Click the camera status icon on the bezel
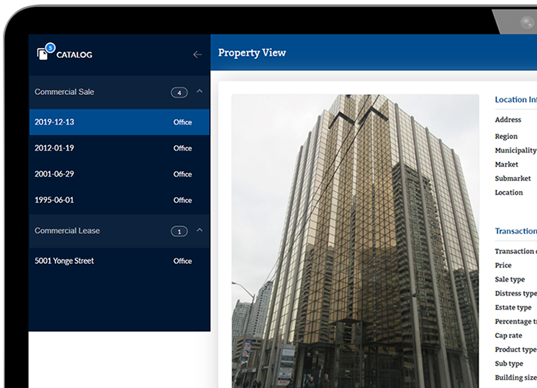The width and height of the screenshot is (537, 388). [527, 22]
